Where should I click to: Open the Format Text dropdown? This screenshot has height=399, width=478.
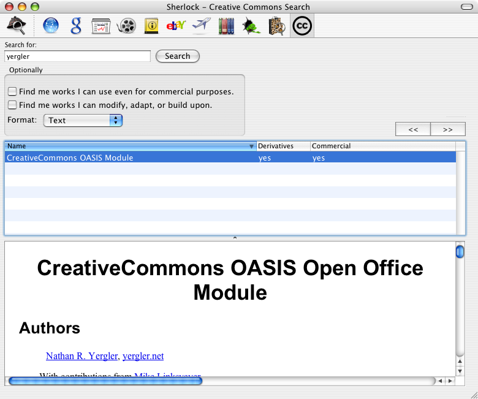coord(83,120)
